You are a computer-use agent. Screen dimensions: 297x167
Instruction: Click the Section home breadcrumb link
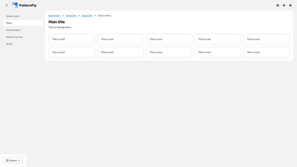[x=54, y=16]
